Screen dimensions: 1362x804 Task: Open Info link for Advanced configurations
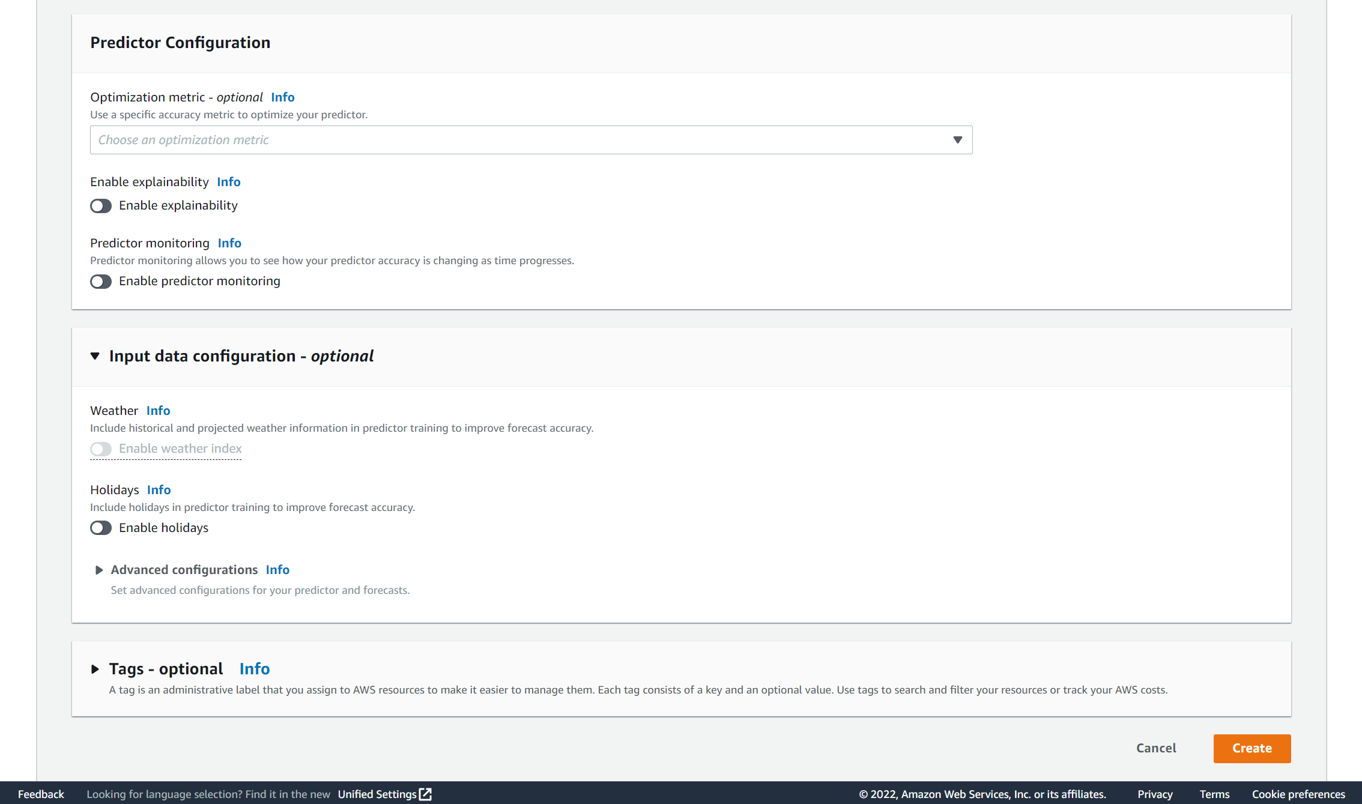click(x=277, y=570)
